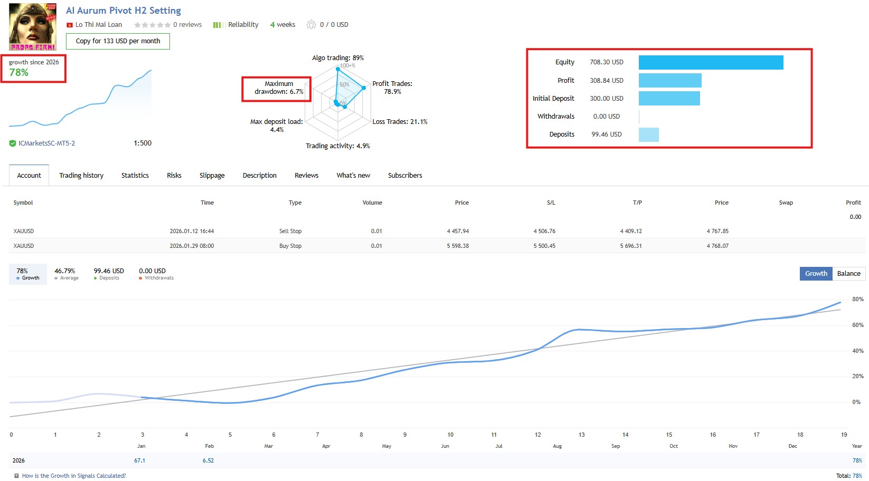Open the Risks tab
869x481 pixels.
[174, 175]
